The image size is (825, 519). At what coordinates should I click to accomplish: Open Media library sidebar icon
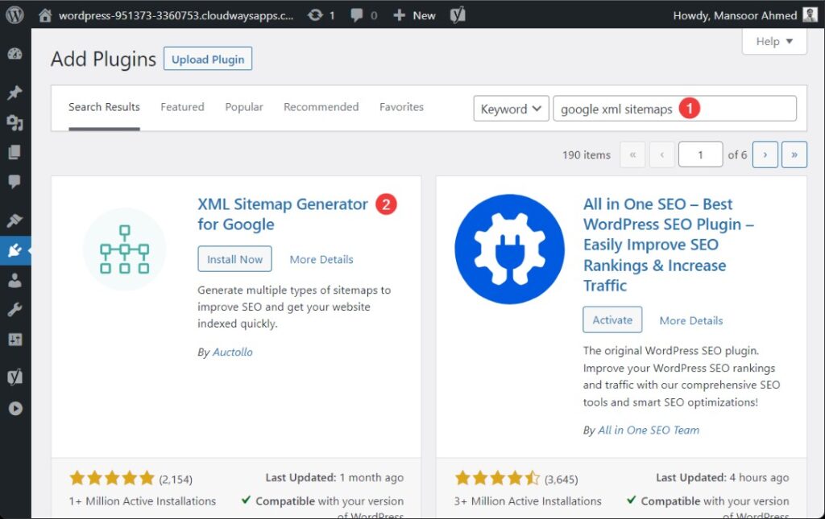click(x=15, y=123)
